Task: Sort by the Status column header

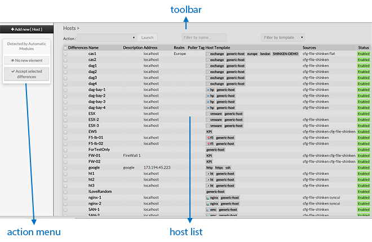Action: pos(364,48)
